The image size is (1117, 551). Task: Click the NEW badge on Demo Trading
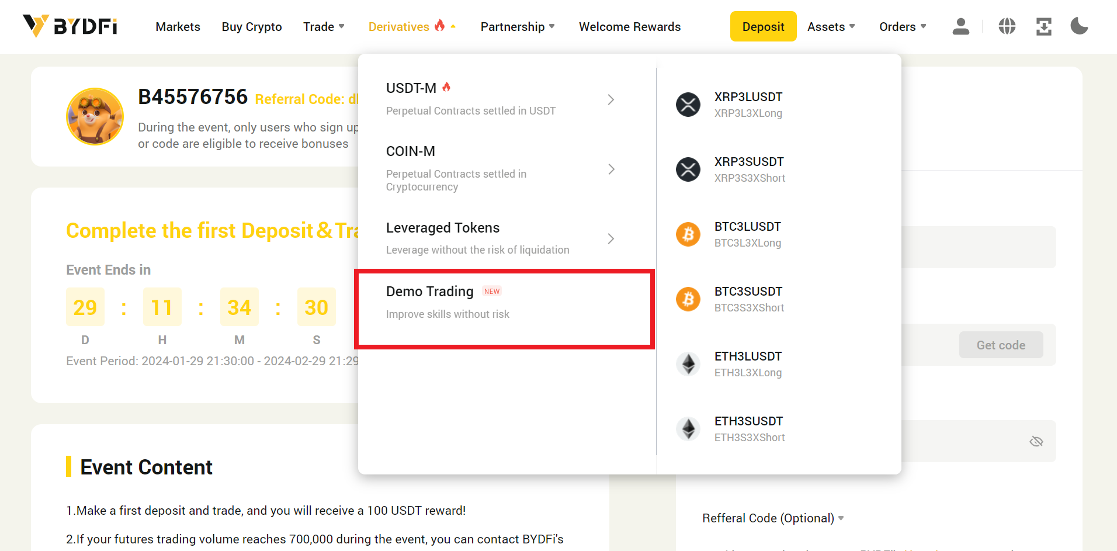[492, 292]
